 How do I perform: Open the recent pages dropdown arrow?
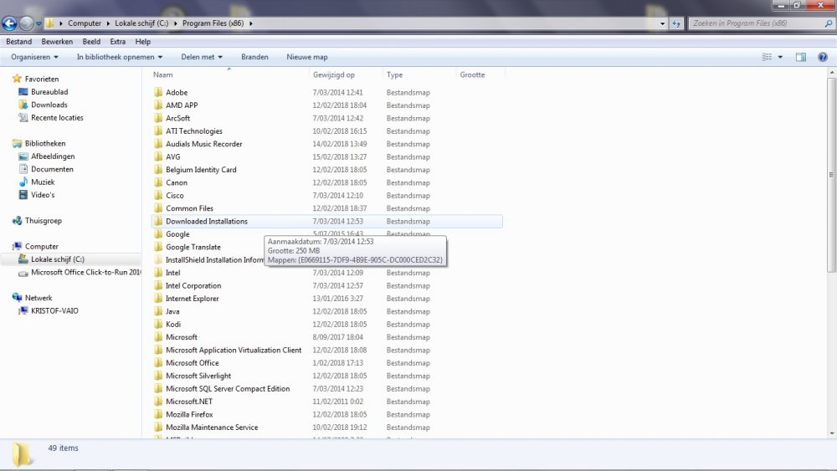[x=39, y=23]
